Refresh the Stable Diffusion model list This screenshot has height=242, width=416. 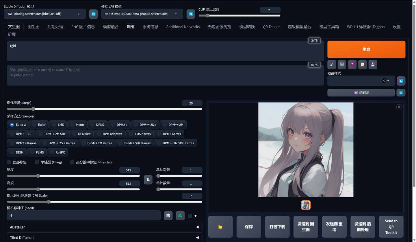click(x=93, y=14)
